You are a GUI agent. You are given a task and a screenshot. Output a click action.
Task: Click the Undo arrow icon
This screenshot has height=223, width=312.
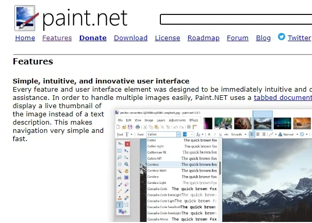pos(175,127)
